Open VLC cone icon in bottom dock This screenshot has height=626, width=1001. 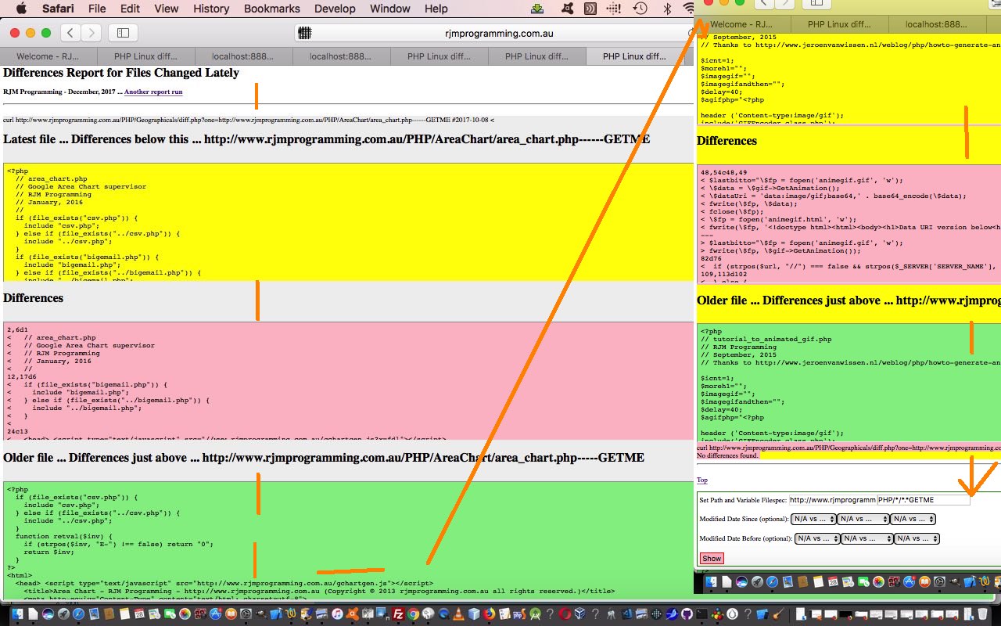(x=458, y=614)
